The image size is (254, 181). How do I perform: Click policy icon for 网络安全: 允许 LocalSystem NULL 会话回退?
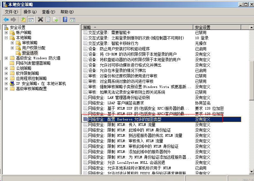85,163
